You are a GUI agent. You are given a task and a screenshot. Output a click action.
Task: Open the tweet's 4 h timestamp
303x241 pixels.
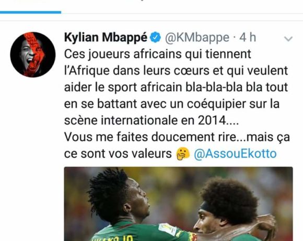pos(248,37)
